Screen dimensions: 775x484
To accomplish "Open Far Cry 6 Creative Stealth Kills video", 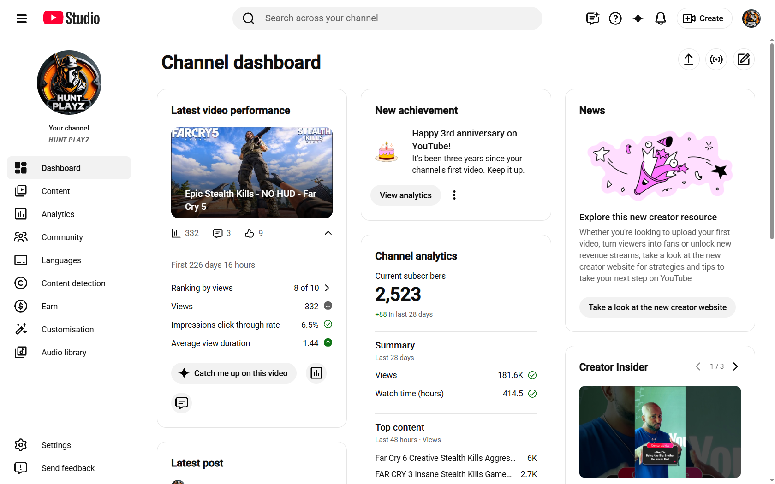I will [446, 458].
